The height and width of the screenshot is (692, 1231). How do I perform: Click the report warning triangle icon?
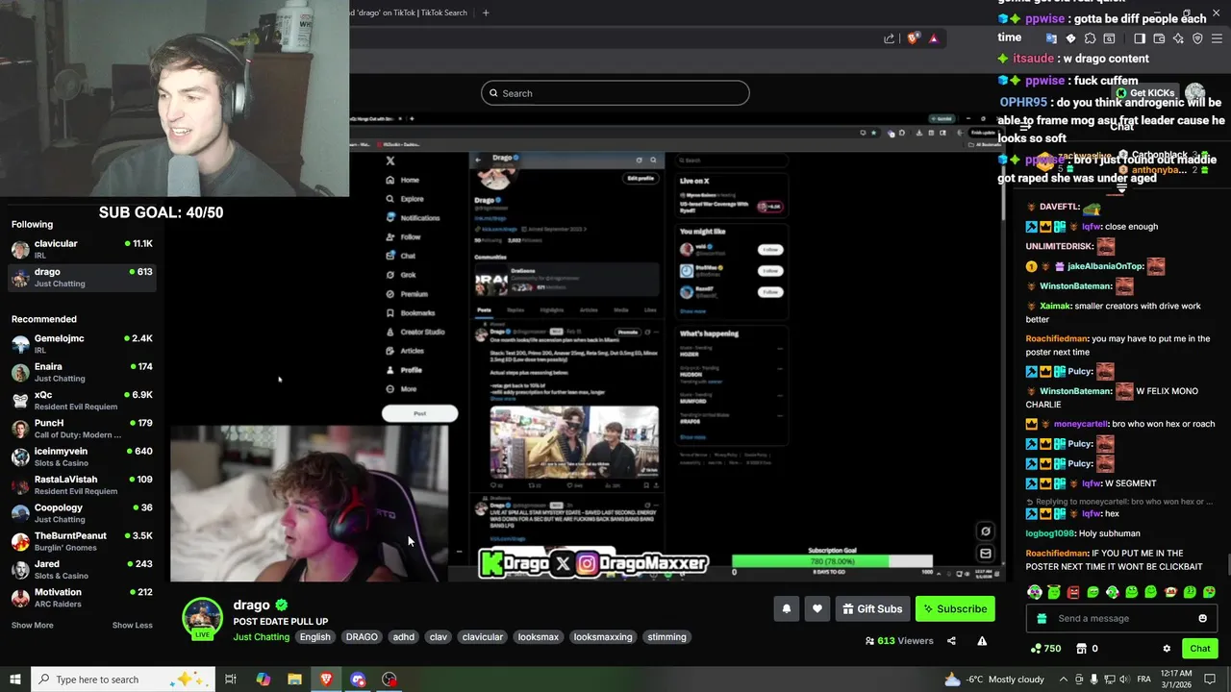point(982,641)
